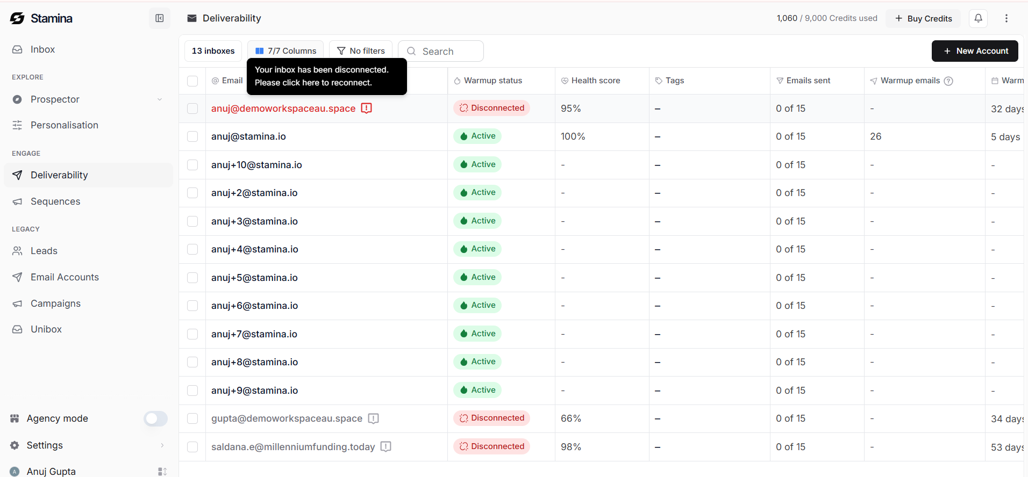The height and width of the screenshot is (477, 1028).
Task: Toggle Agency mode switch
Action: [155, 418]
